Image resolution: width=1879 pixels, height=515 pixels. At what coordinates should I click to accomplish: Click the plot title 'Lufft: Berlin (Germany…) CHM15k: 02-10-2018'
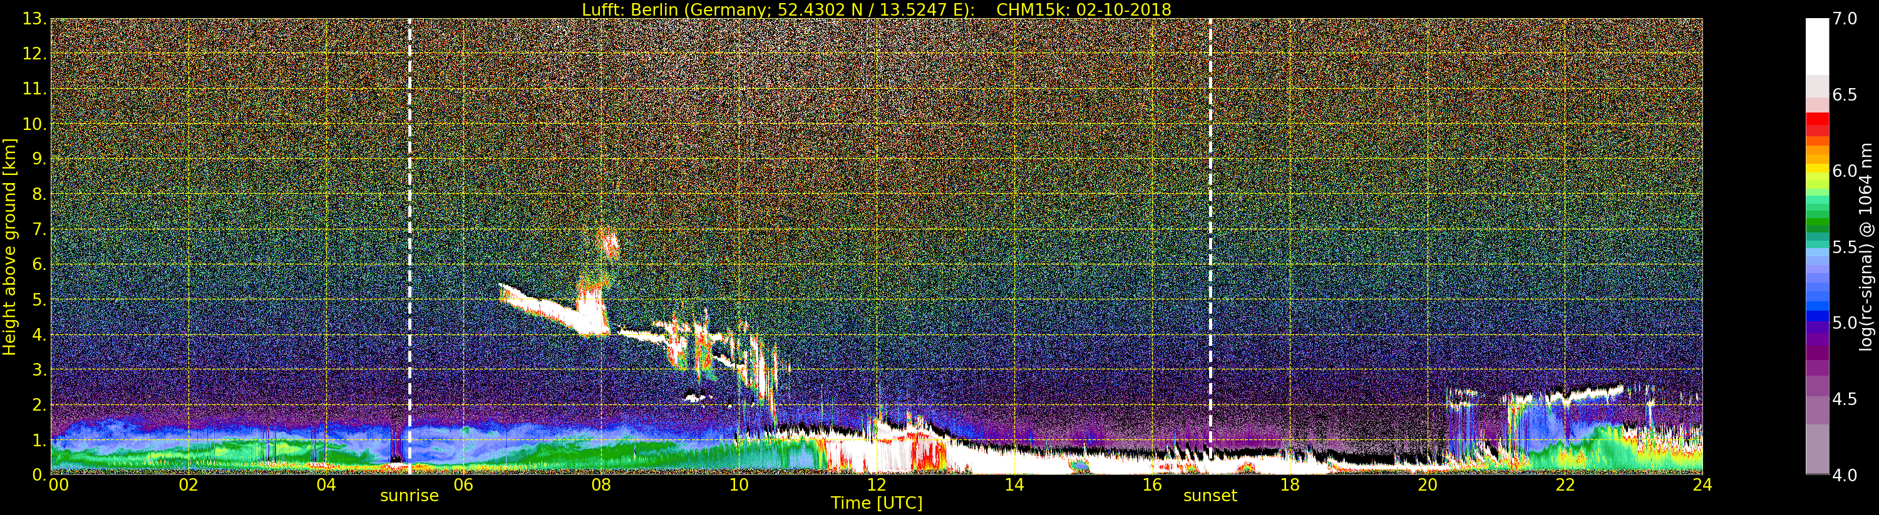tap(876, 9)
